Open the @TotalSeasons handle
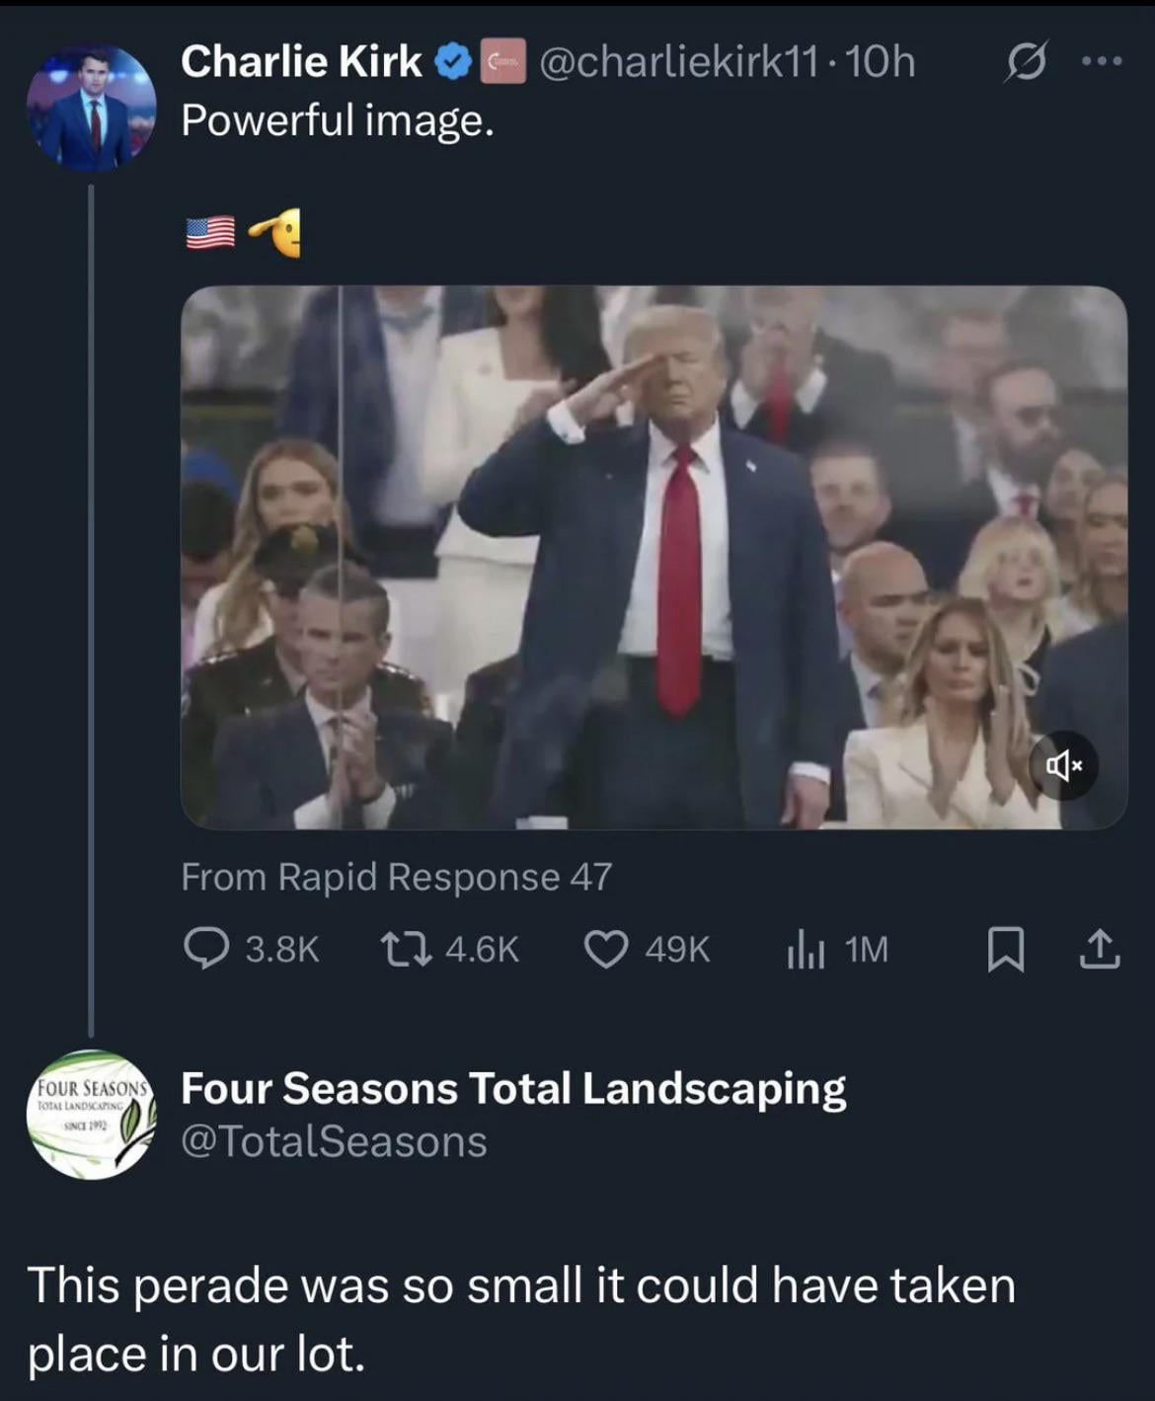 tap(334, 1141)
